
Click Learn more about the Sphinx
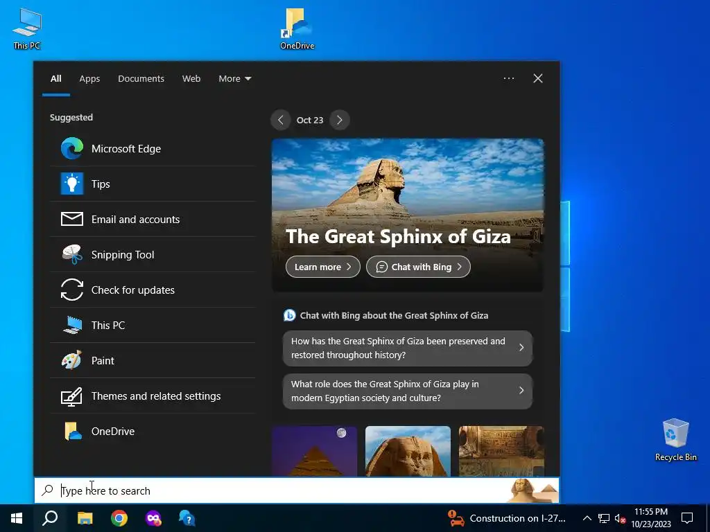(323, 267)
